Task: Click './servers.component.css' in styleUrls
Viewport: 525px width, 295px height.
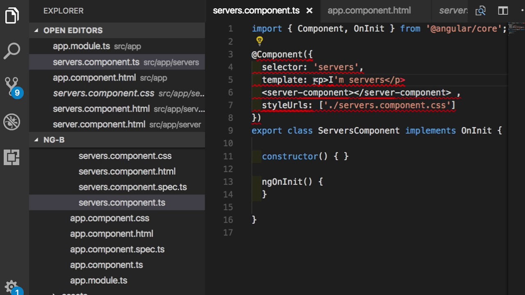Action: tap(387, 105)
